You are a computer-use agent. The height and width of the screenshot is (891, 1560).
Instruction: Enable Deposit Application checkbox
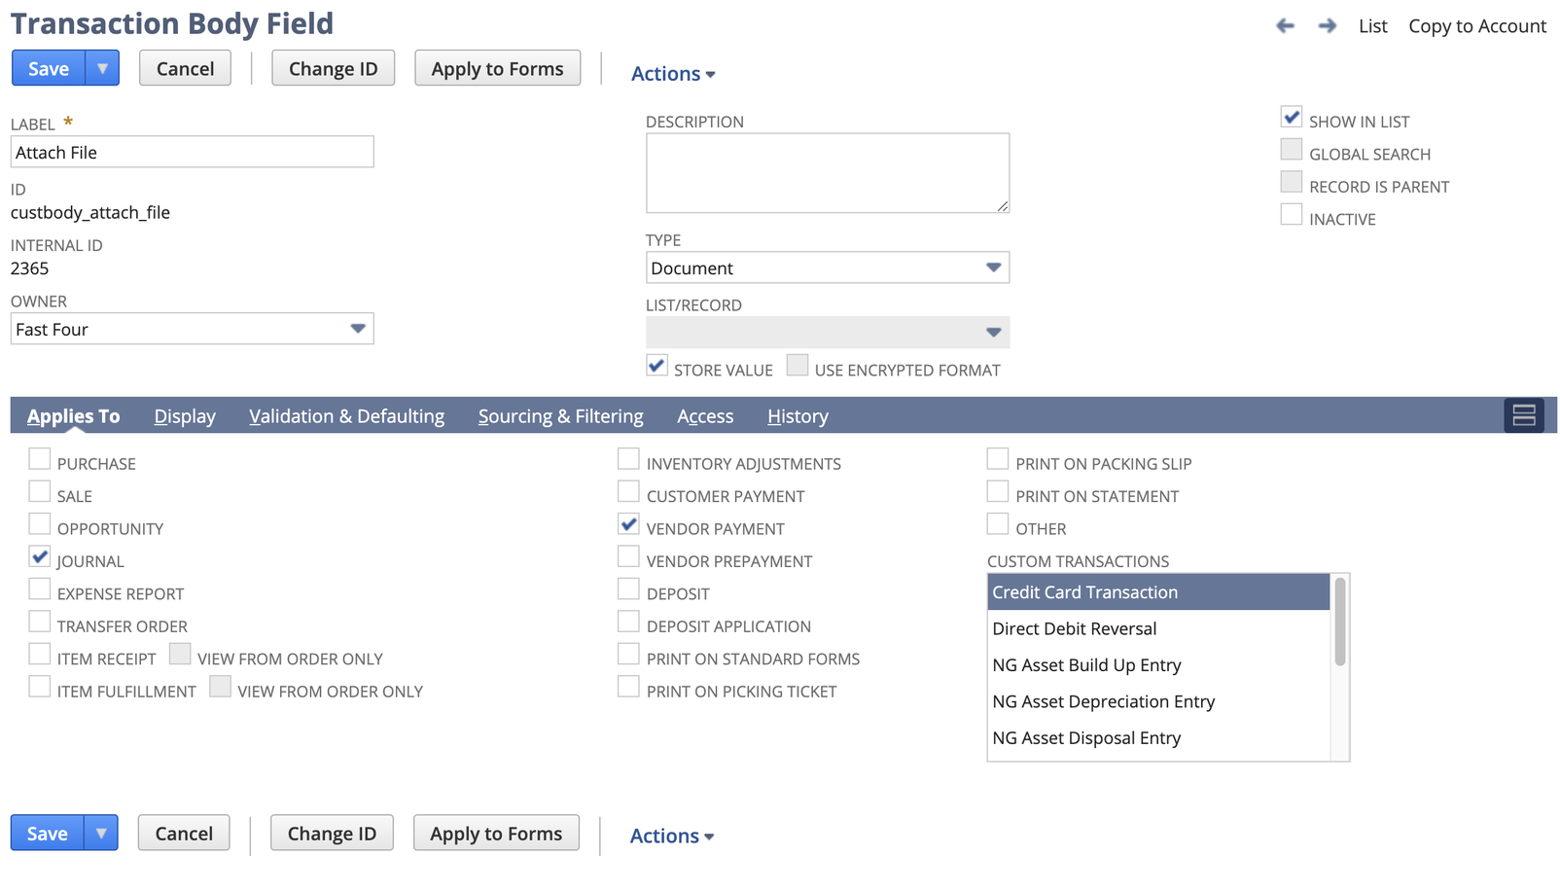point(629,622)
